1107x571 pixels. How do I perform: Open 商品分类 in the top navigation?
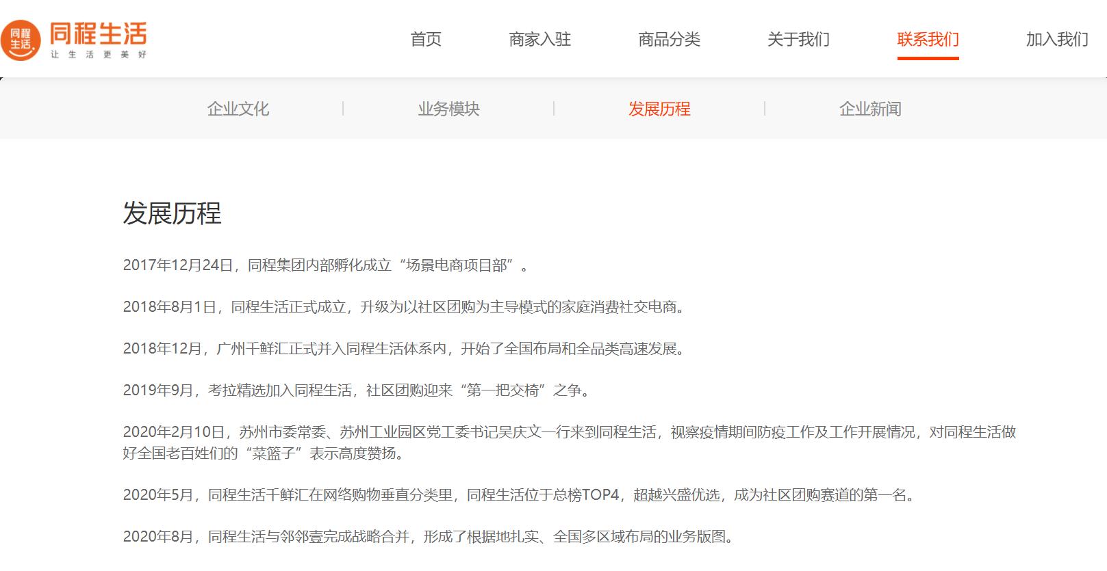(670, 40)
